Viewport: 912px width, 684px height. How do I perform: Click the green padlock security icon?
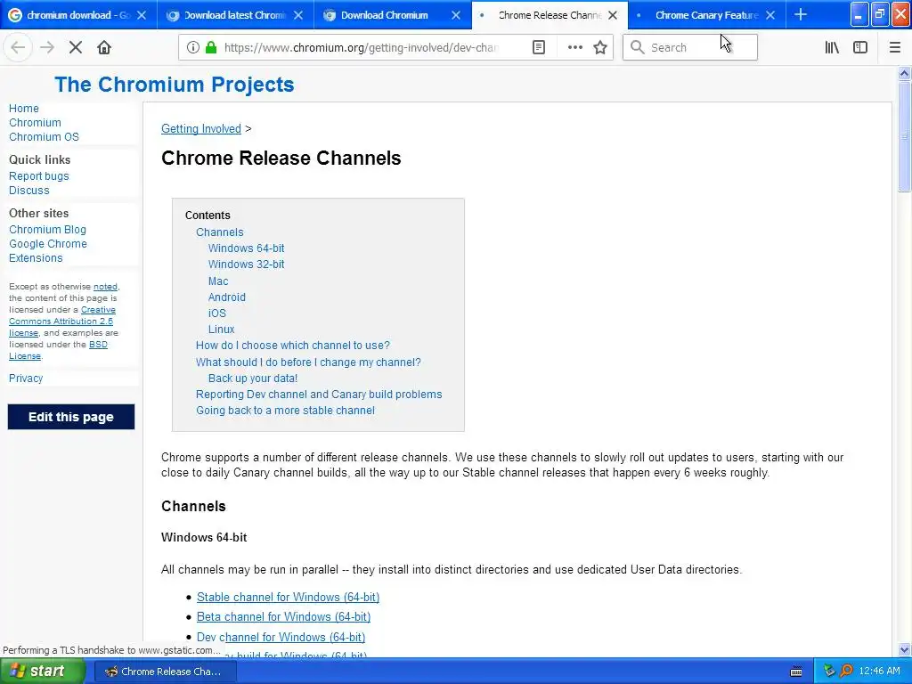(x=211, y=48)
